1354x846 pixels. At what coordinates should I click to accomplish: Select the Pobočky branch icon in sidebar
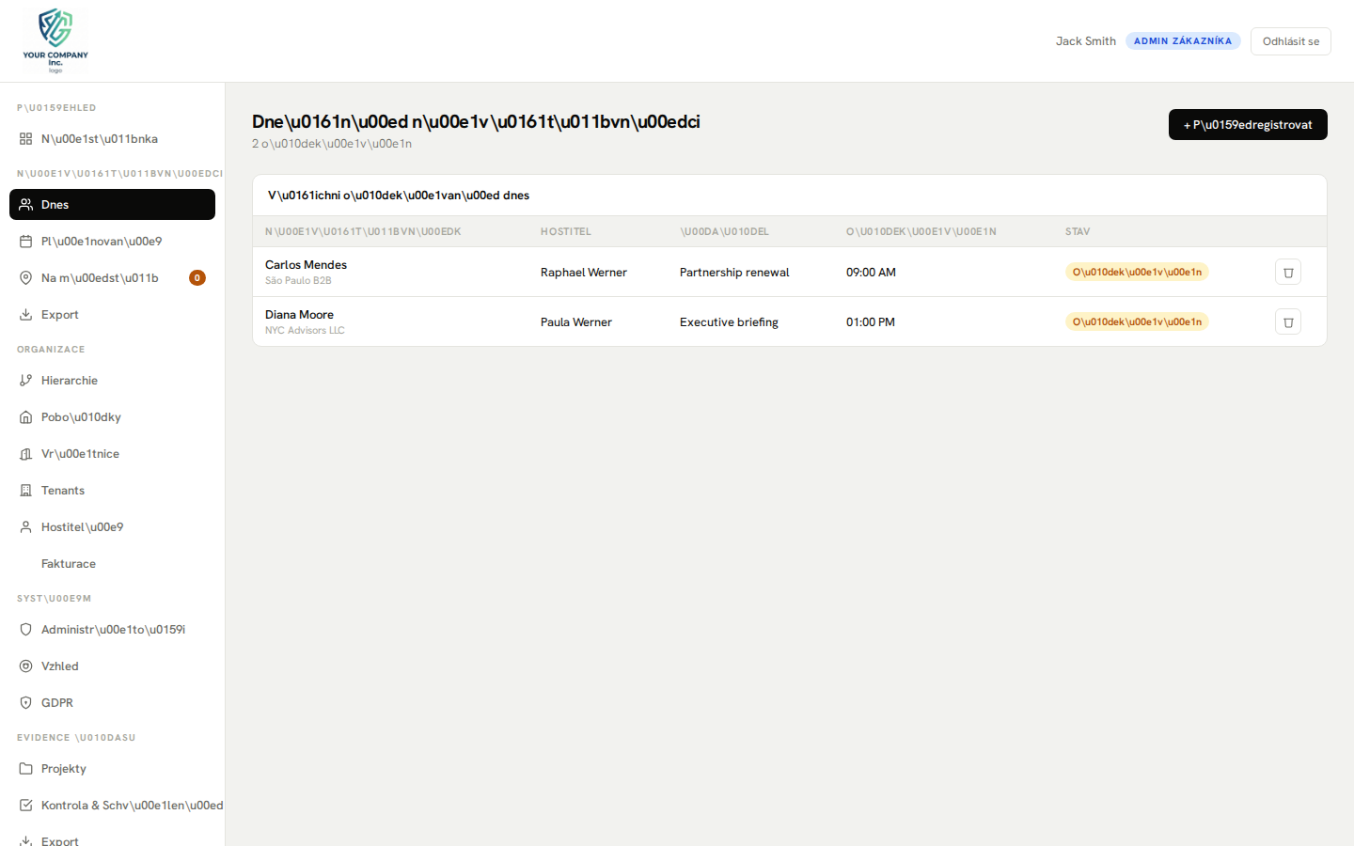tap(25, 416)
